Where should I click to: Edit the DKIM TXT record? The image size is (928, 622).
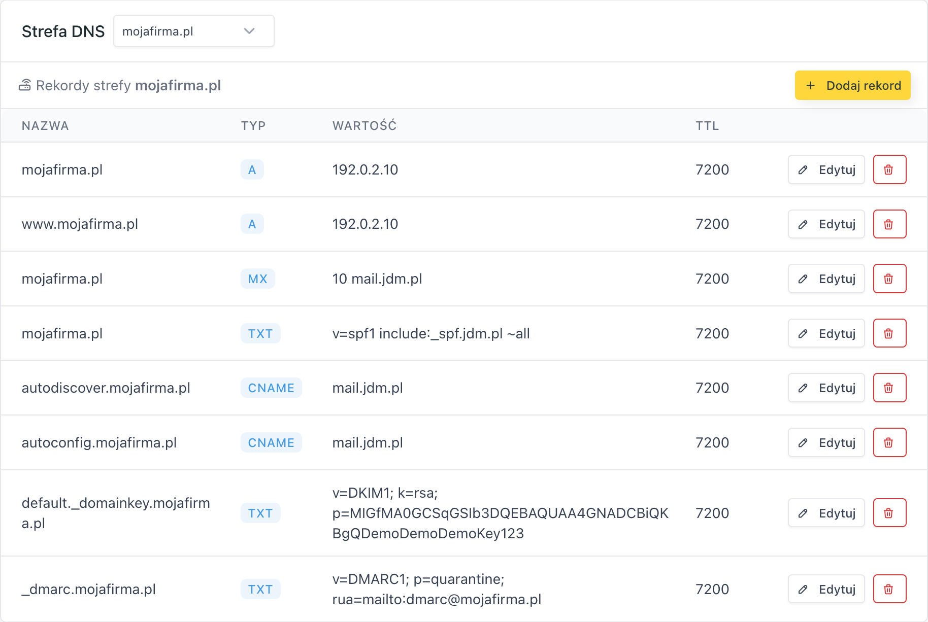pos(826,513)
